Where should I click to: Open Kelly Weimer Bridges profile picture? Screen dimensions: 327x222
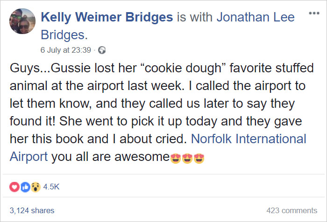(22, 21)
